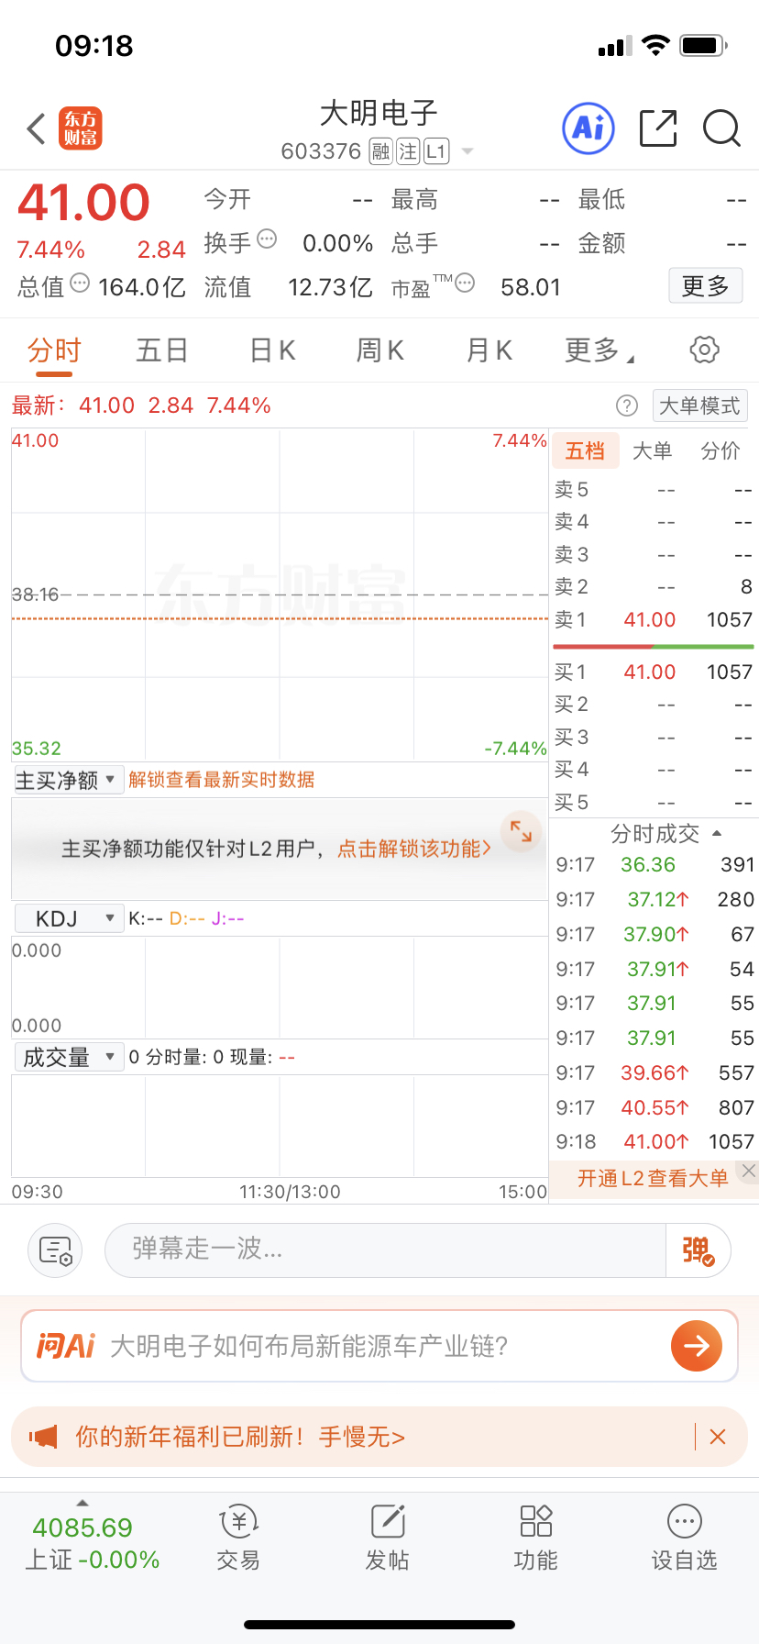The width and height of the screenshot is (759, 1644).
Task: Select the 五档 order book tab
Action: [585, 451]
